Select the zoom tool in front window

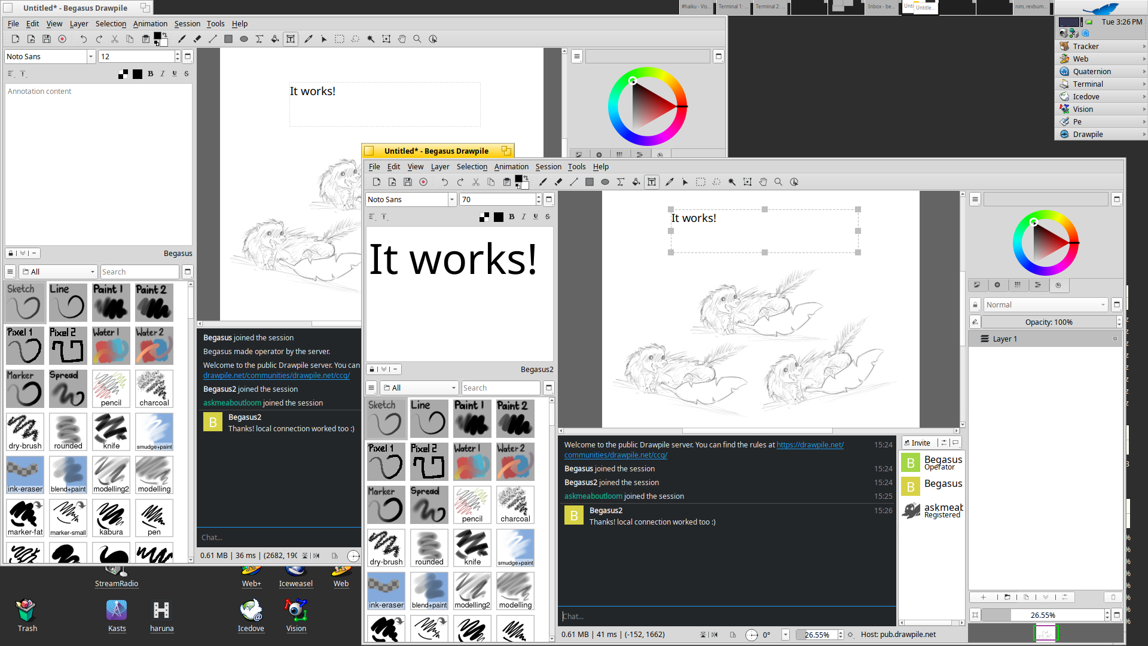click(x=778, y=182)
